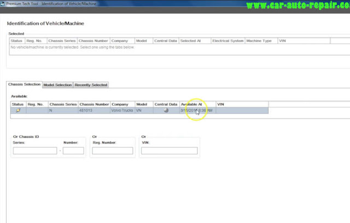The height and width of the screenshot is (223, 350).
Task: Sort Available table by Company column
Action: (x=122, y=104)
